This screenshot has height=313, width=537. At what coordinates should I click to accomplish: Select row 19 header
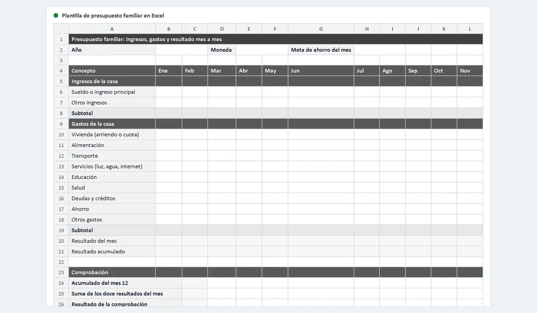click(x=62, y=230)
